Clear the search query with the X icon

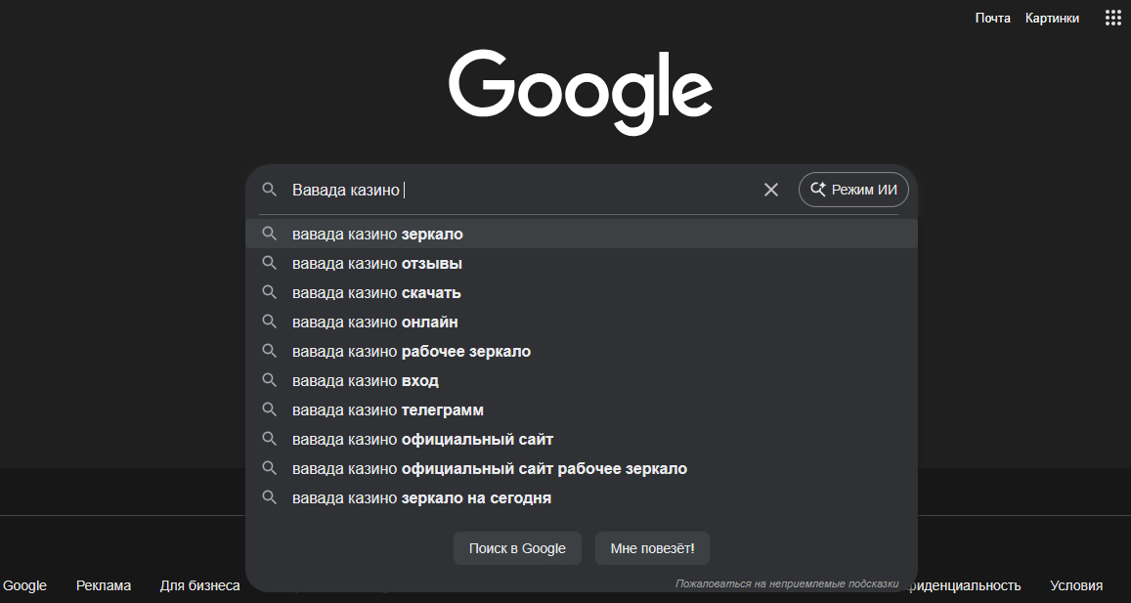click(771, 190)
